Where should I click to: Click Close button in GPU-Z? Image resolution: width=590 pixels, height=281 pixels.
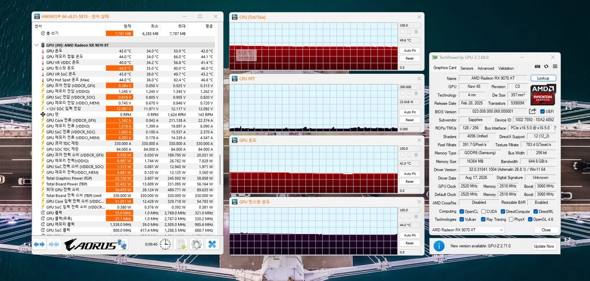click(x=546, y=230)
